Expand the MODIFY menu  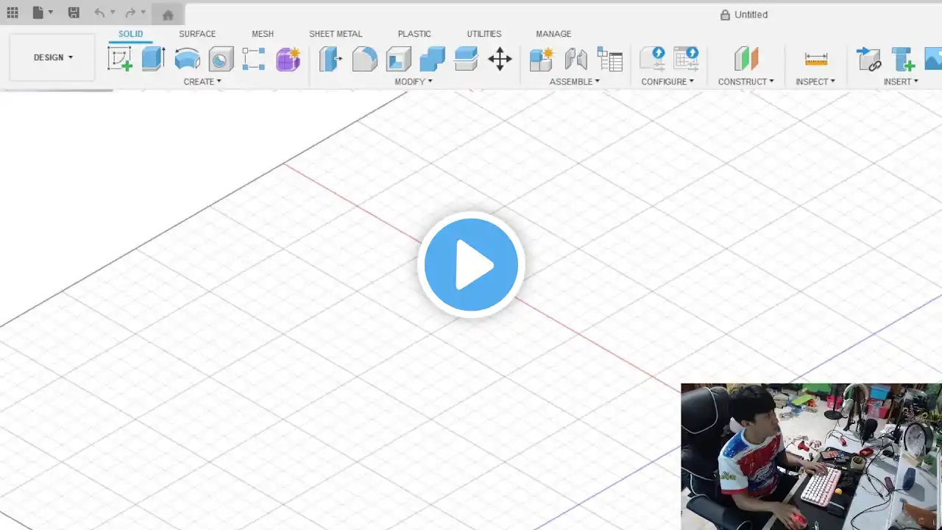click(x=414, y=82)
